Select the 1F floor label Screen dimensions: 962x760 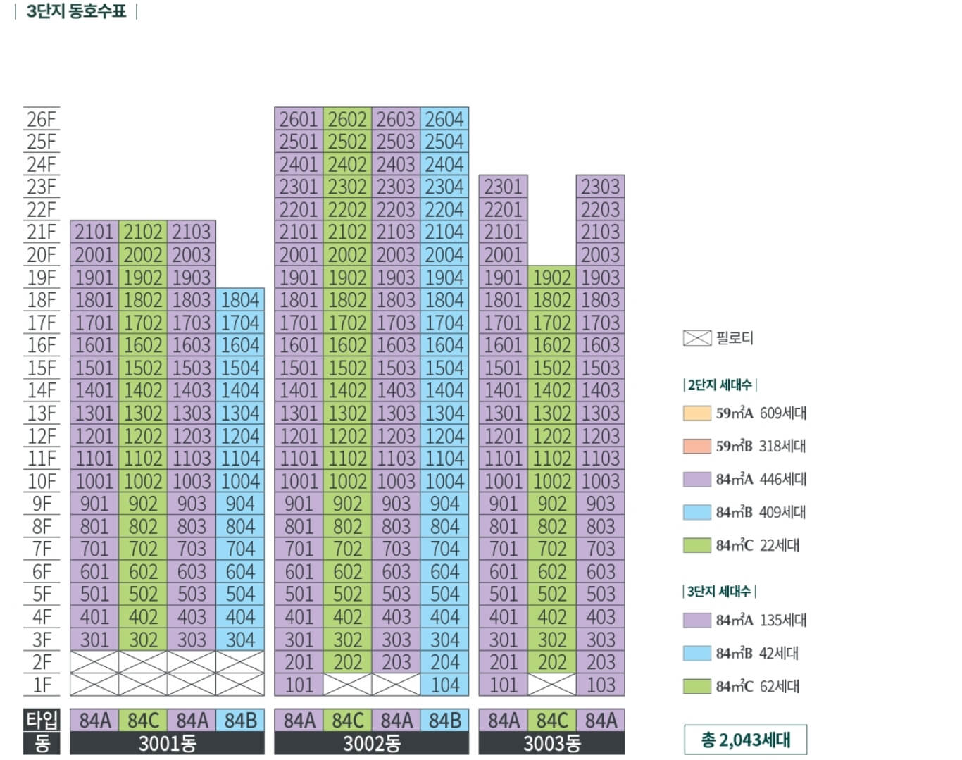coord(42,685)
